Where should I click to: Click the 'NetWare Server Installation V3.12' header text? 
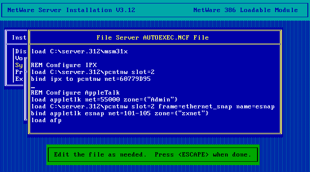[71, 10]
